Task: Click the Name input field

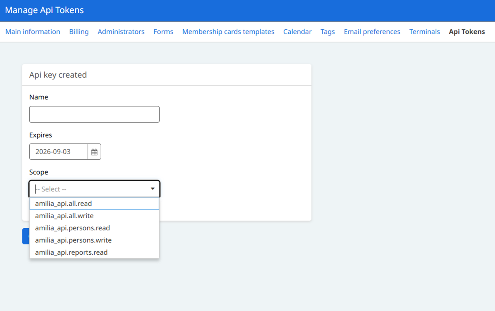Action: pos(94,114)
